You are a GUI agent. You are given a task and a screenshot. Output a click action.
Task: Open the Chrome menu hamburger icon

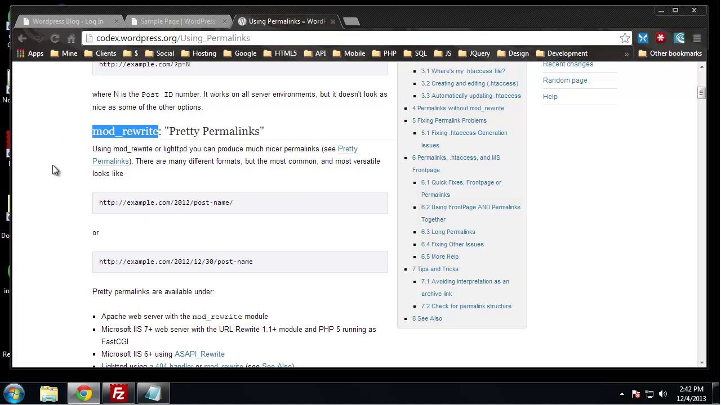point(697,38)
